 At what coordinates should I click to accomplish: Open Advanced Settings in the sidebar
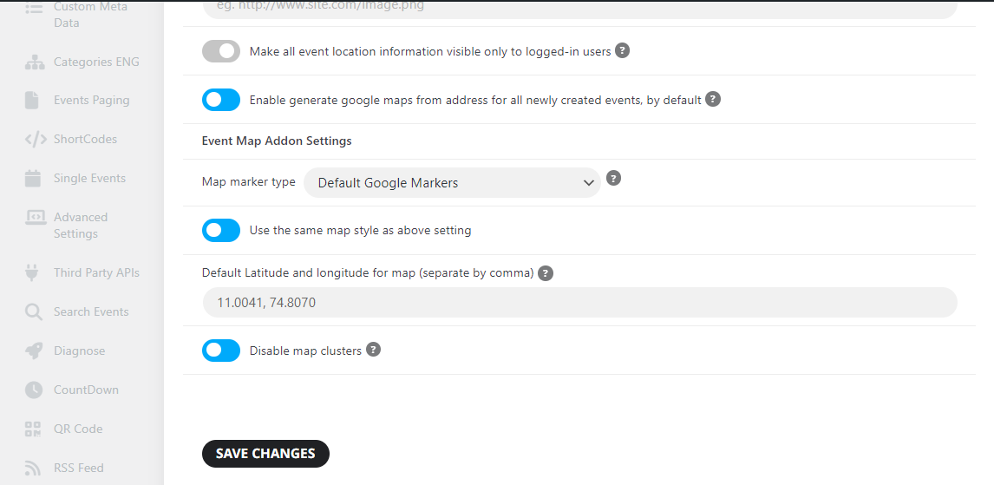tap(81, 225)
